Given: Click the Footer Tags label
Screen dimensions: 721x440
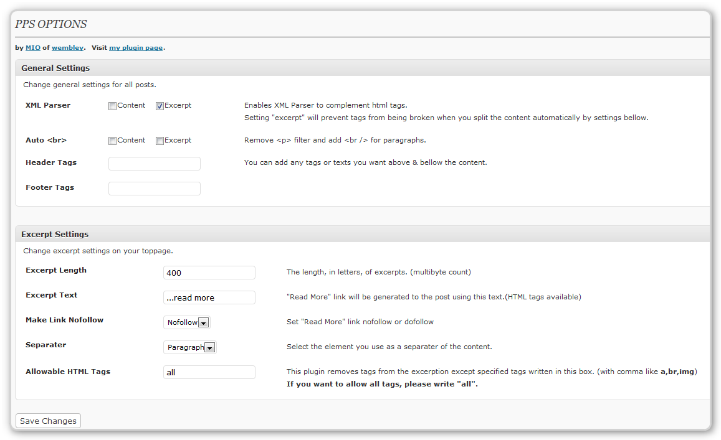Looking at the screenshot, I should pos(50,187).
